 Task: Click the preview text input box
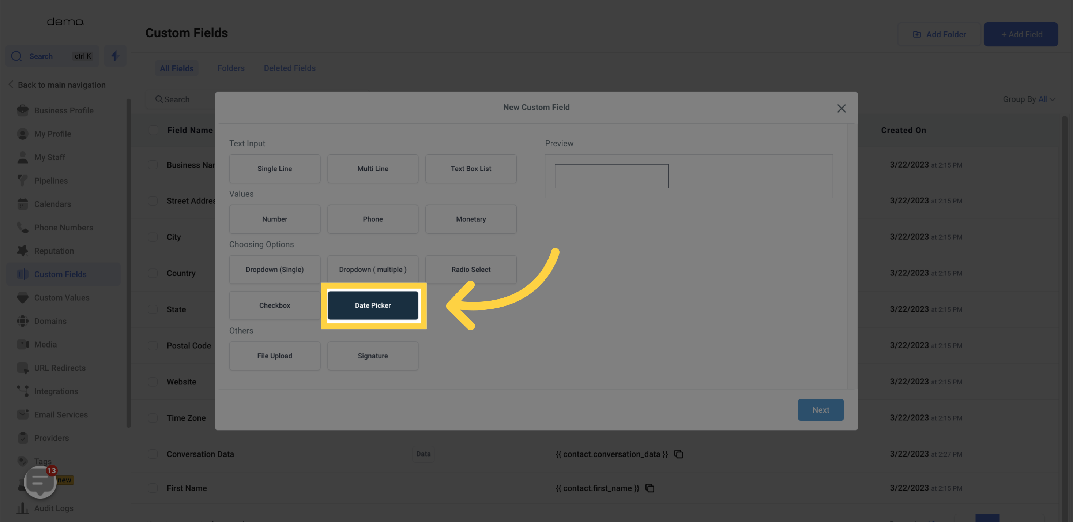coord(611,176)
